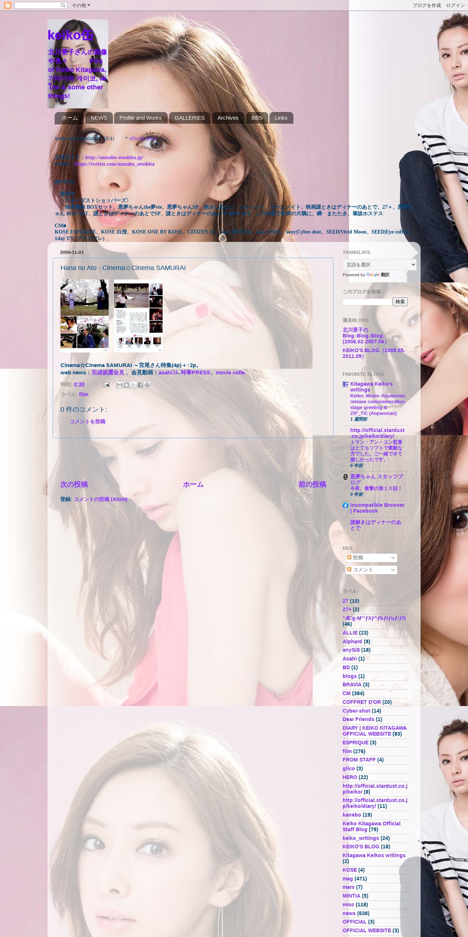This screenshot has width=468, height=937.
Task: Open the 完成披露会見 web news link
Action: (108, 373)
